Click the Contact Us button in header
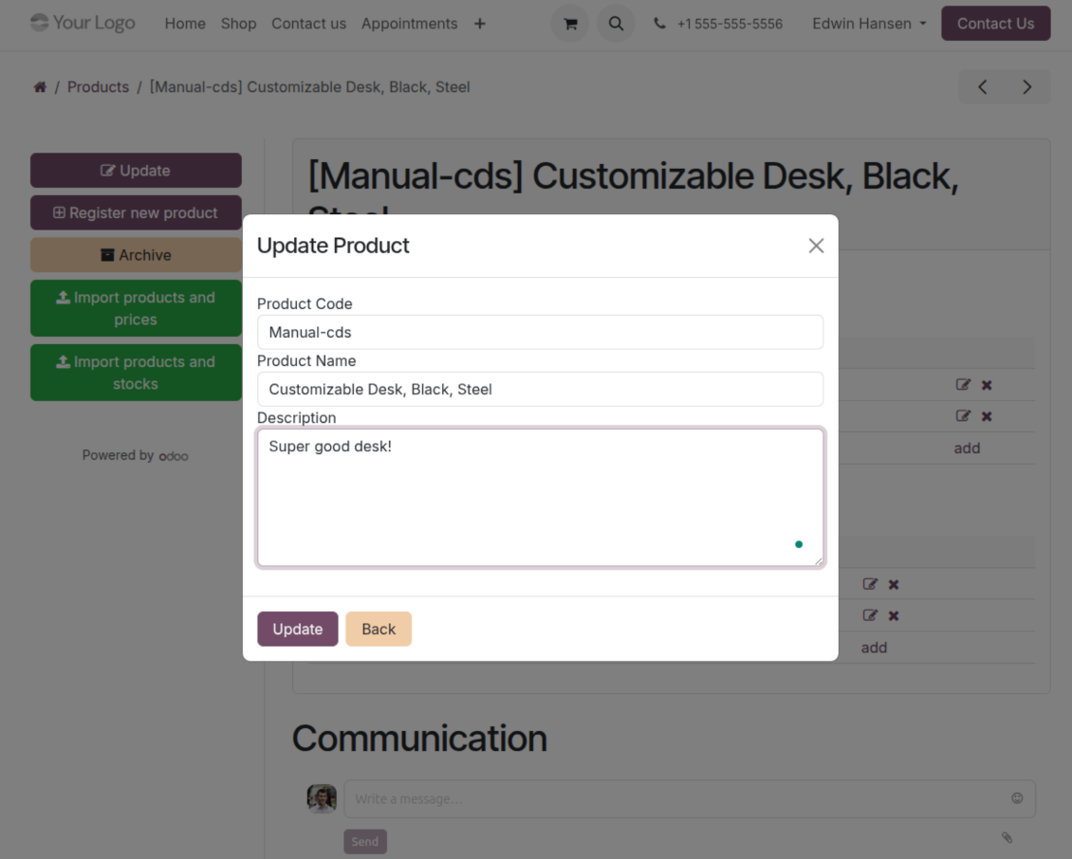 [995, 24]
